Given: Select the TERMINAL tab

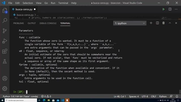Looking at the screenshot, I should pyautogui.click(x=65, y=23).
